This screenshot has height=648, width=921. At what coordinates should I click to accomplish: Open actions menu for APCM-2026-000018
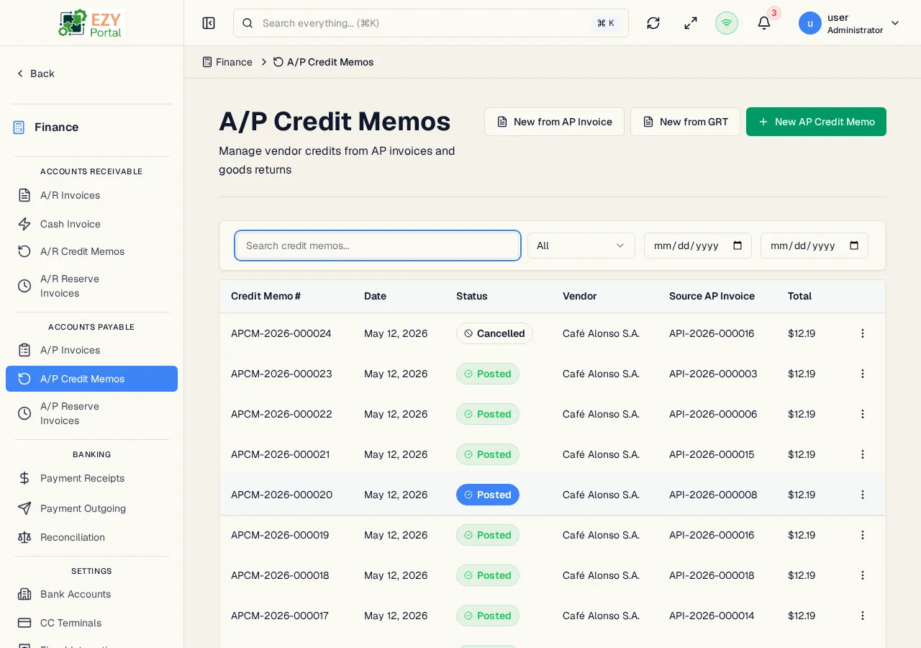863,575
